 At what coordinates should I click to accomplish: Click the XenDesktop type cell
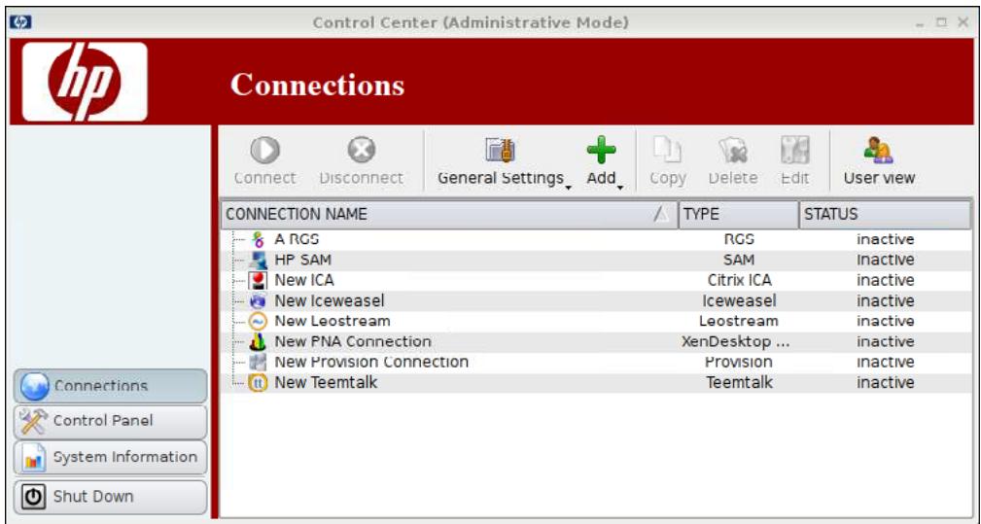pos(735,342)
